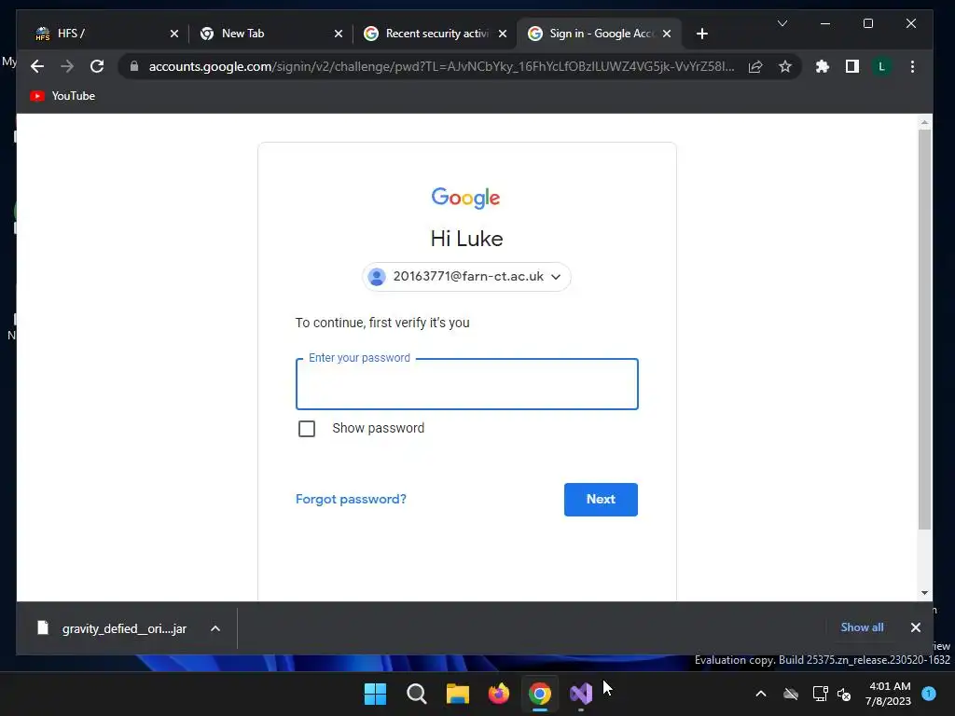
Task: Open File Explorer from taskbar
Action: [457, 694]
